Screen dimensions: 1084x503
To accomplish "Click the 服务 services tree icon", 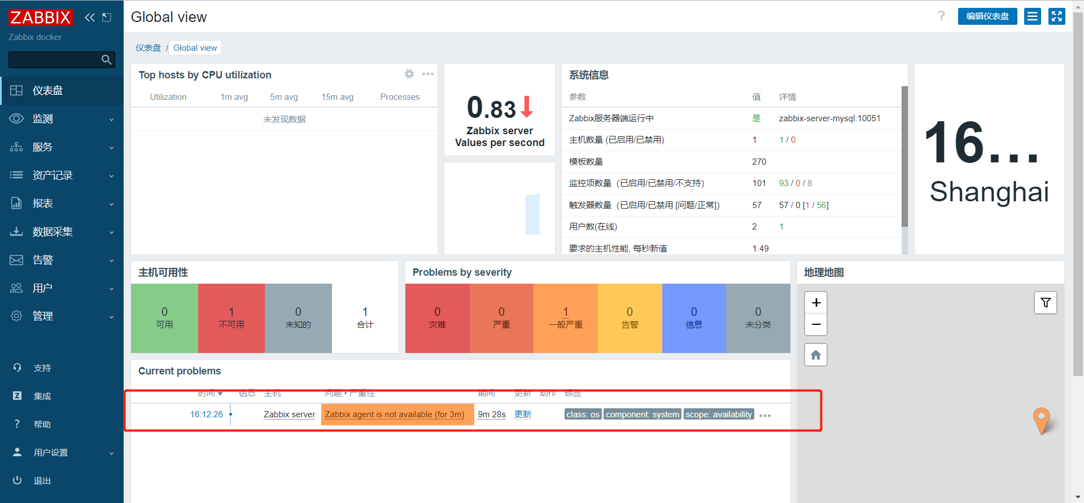I will 16,147.
